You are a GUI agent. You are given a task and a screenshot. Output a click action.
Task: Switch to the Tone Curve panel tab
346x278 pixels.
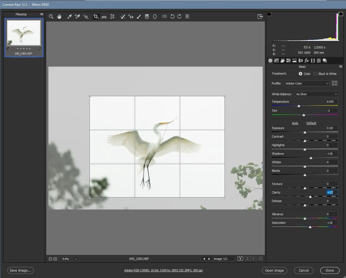point(276,61)
